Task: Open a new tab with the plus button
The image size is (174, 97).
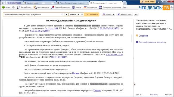Action: 125,3
